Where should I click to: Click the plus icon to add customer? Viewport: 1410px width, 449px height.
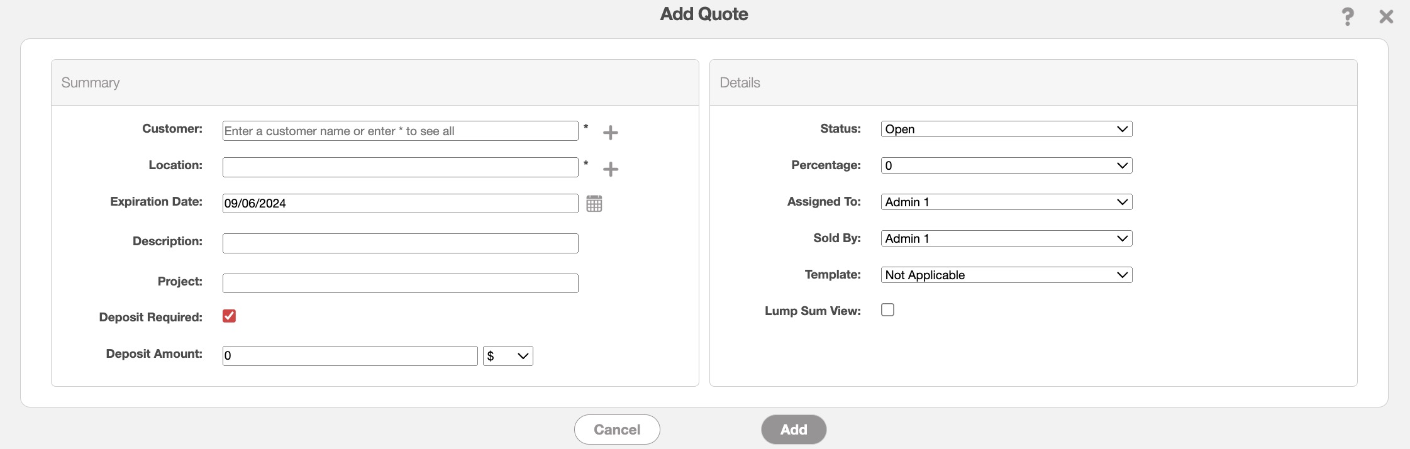(610, 132)
